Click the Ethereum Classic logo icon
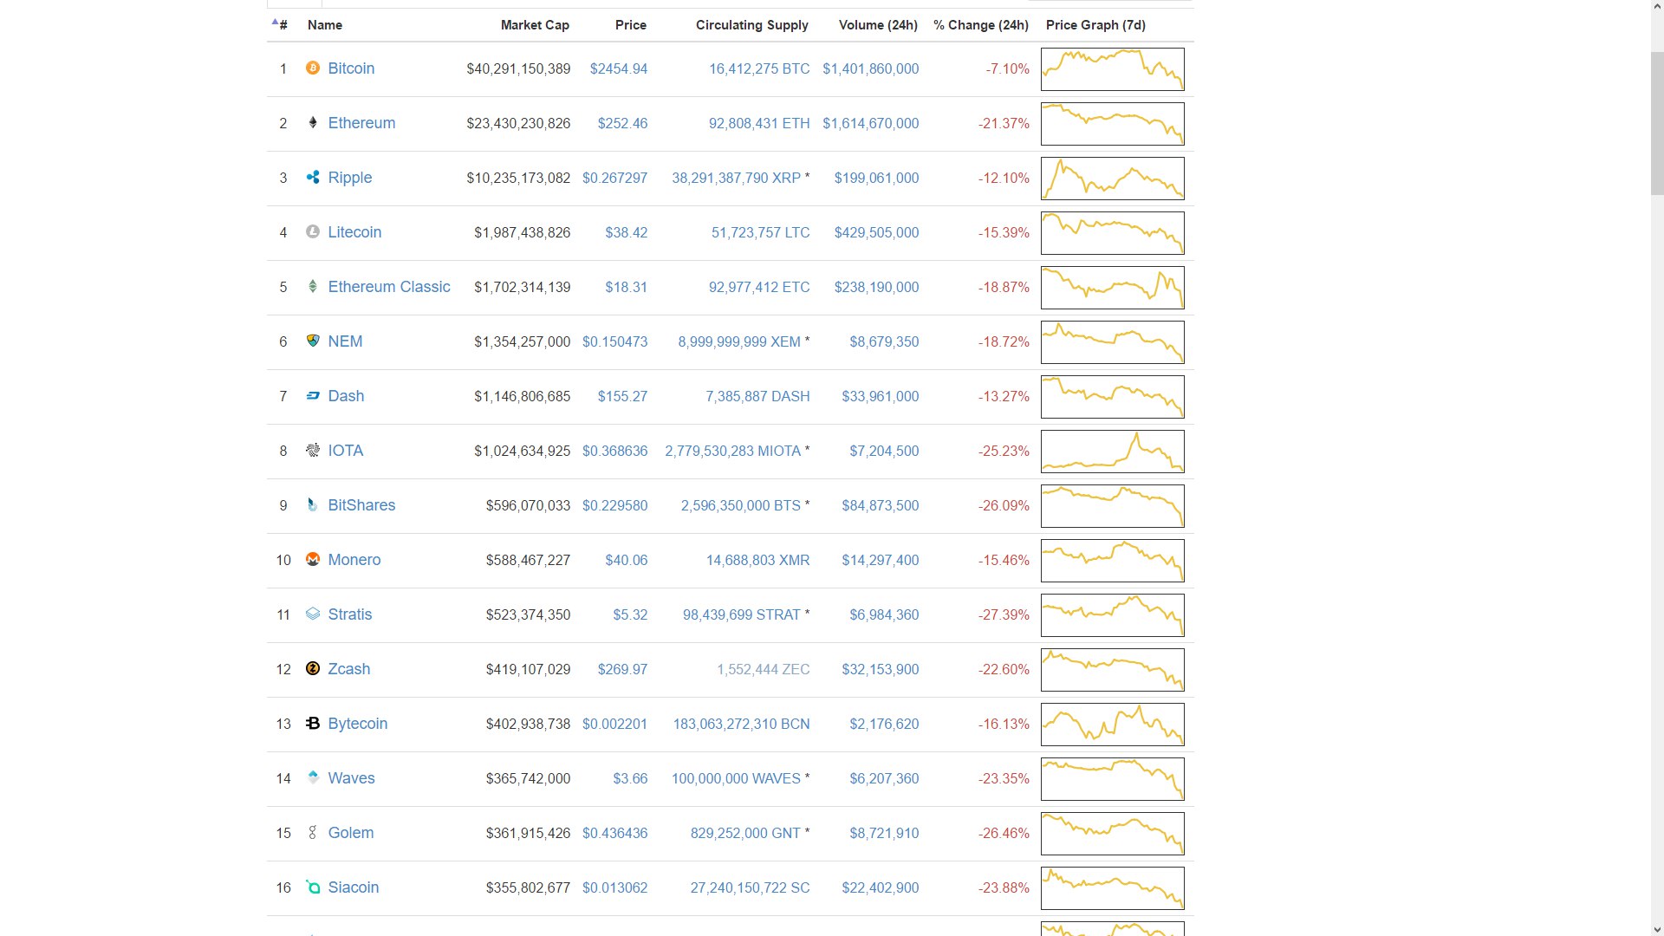 313,286
